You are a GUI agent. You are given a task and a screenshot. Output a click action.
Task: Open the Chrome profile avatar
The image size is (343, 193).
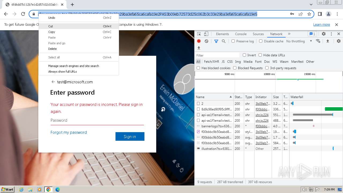click(329, 14)
